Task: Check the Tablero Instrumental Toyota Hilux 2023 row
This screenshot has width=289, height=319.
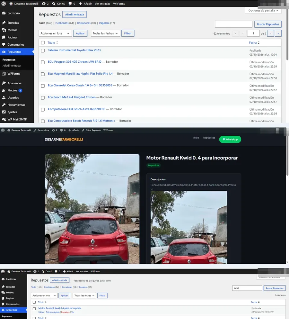Action: click(x=43, y=50)
